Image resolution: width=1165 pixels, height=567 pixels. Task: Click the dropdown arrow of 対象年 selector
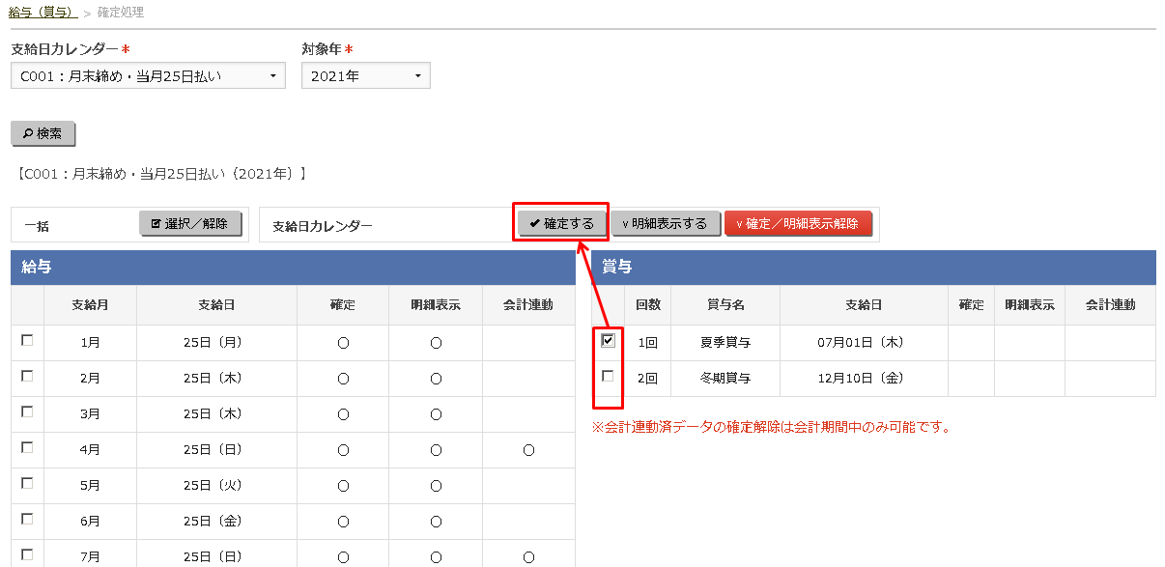tap(417, 75)
